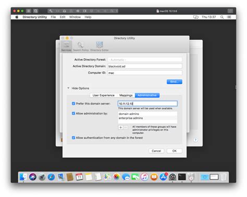Open Safari compass icon in Dock
Image resolution: width=247 pixels, height=197 pixels.
tap(51, 177)
